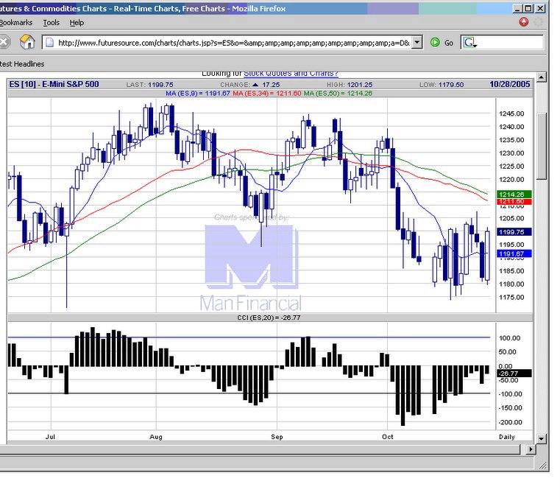
Task: Click the dark blue 1199.75 price tag
Action: (x=514, y=232)
